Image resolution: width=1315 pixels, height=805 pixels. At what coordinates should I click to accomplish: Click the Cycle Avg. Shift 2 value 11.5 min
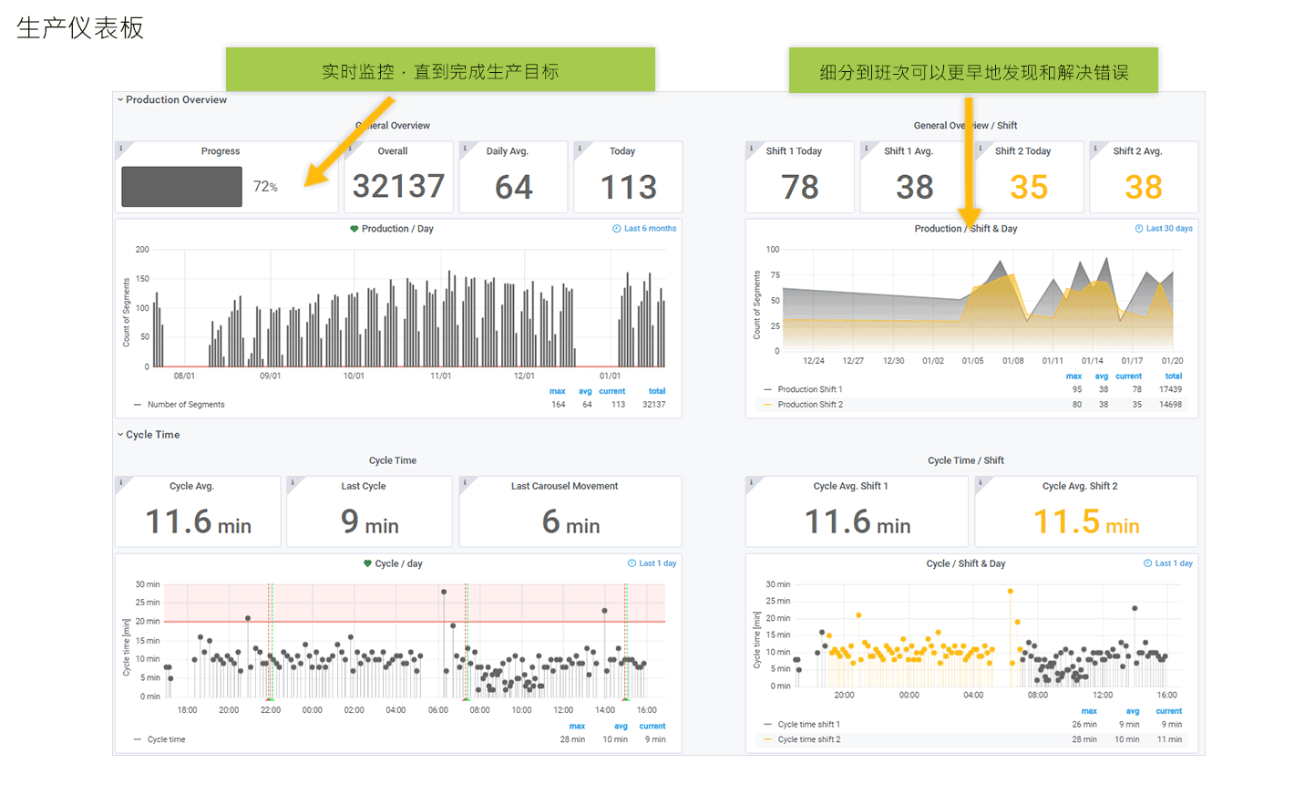point(1086,522)
